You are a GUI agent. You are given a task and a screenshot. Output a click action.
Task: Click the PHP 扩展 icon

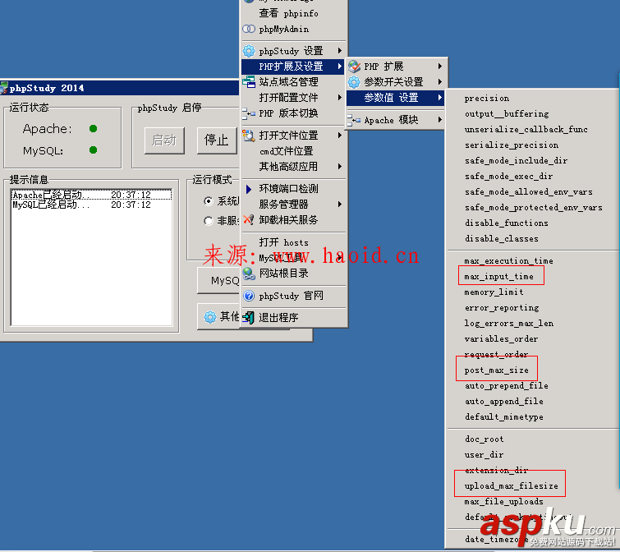coord(354,66)
